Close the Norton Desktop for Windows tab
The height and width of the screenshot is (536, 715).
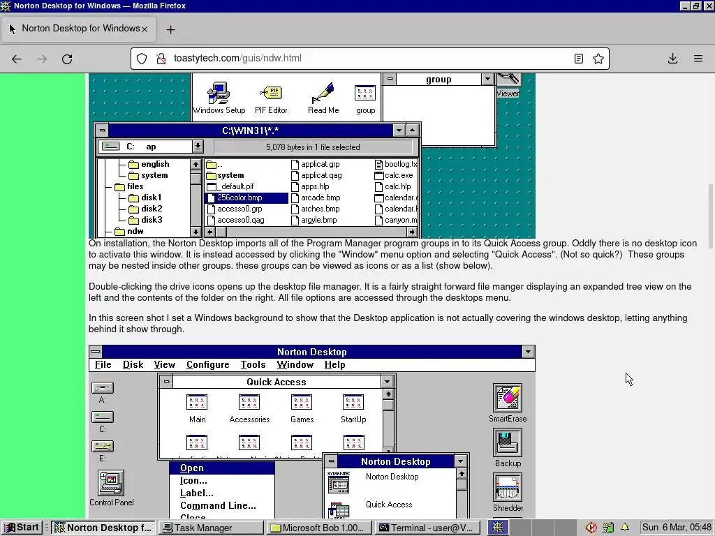[x=144, y=29]
